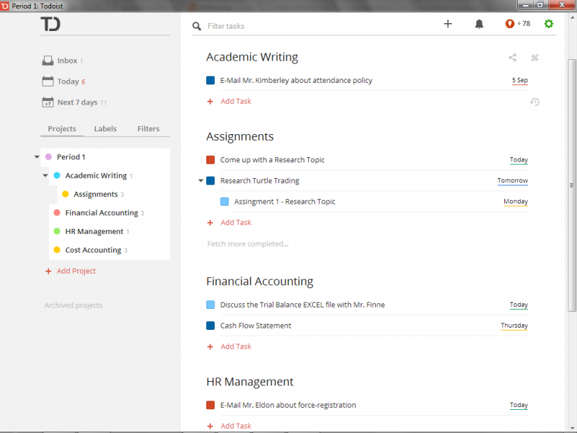Click Financial Accounting red color dot
The width and height of the screenshot is (577, 433).
coord(57,213)
